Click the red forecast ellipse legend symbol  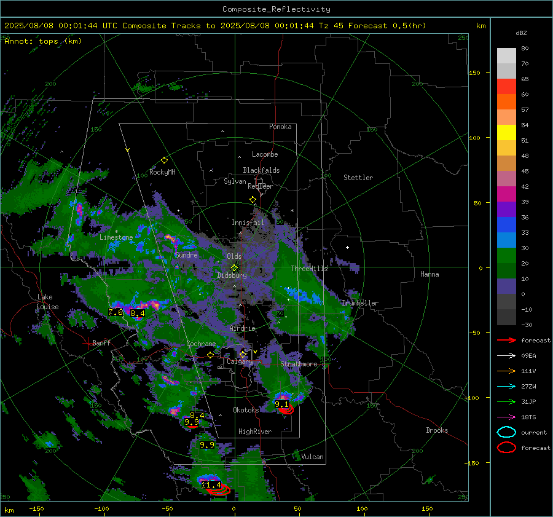[x=506, y=448]
